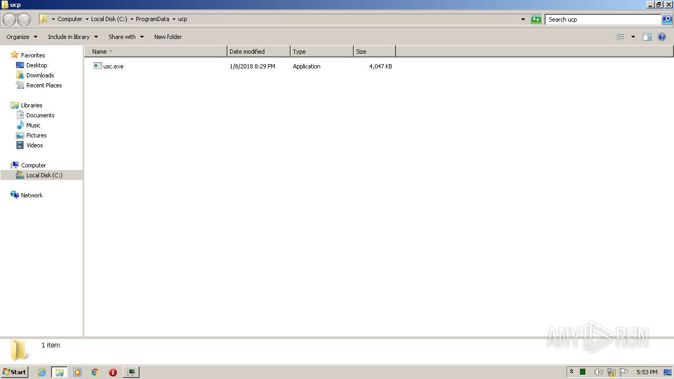Sort by the Size column
Image resolution: width=674 pixels, height=379 pixels.
[x=374, y=52]
